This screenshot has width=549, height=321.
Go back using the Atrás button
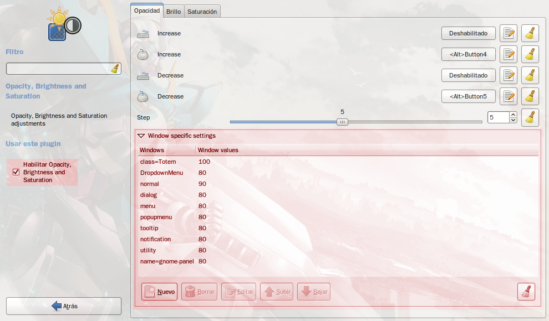[63, 306]
